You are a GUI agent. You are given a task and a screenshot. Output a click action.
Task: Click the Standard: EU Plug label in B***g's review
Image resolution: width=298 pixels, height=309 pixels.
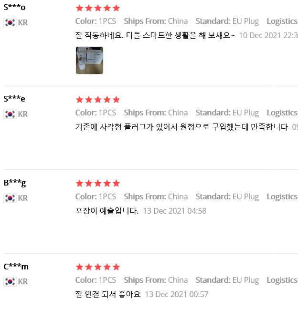tap(227, 197)
